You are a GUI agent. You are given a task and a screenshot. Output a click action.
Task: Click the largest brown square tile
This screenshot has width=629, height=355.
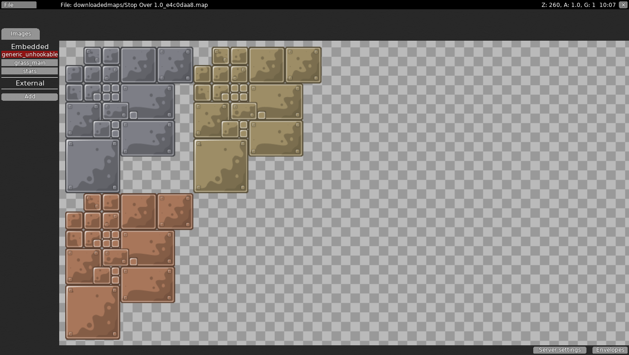click(x=92, y=312)
